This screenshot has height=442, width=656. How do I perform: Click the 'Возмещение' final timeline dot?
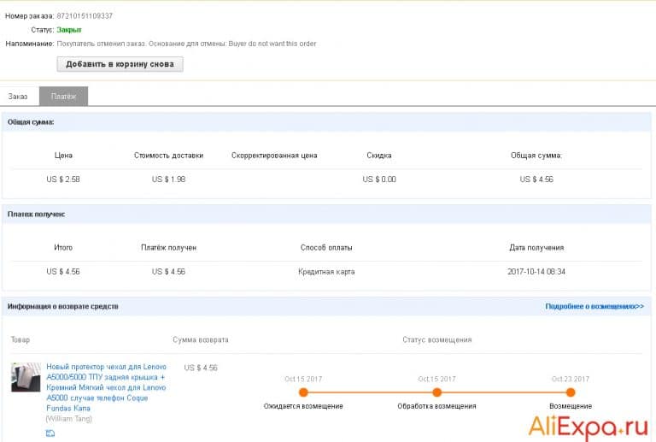(571, 392)
